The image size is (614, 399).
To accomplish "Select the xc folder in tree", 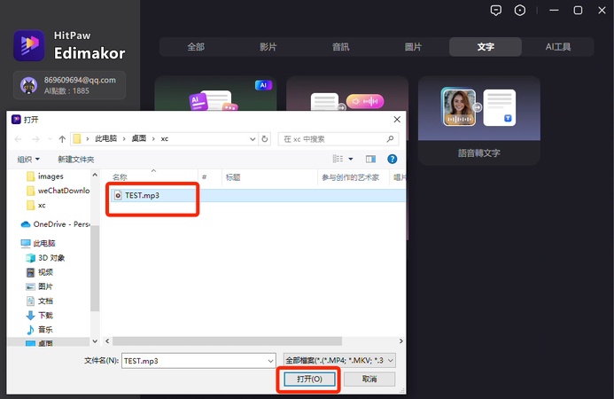I will point(36,205).
